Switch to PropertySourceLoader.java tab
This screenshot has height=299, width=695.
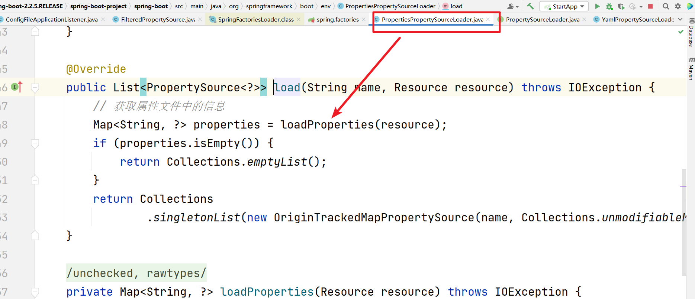click(543, 19)
